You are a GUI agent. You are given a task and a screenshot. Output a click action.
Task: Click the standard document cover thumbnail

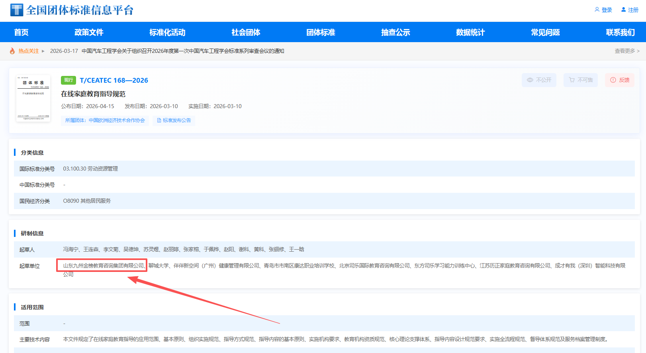33,98
